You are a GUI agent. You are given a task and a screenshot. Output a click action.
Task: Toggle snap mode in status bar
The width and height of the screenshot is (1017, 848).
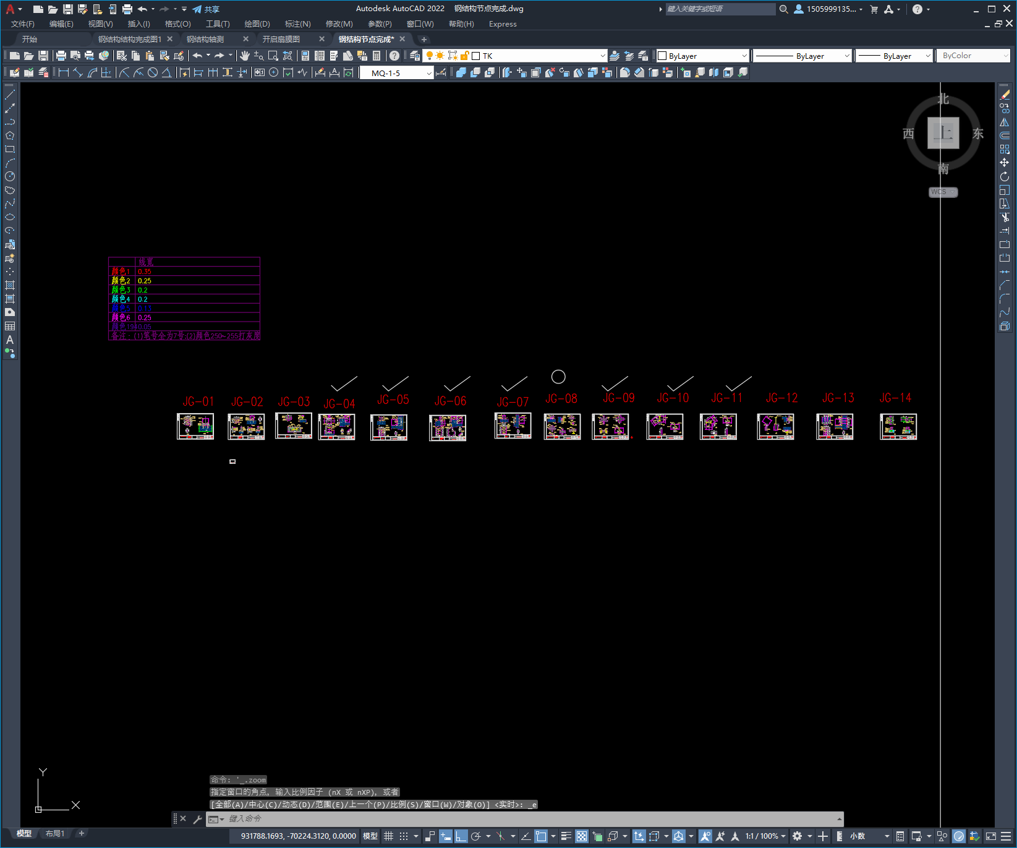(x=404, y=836)
